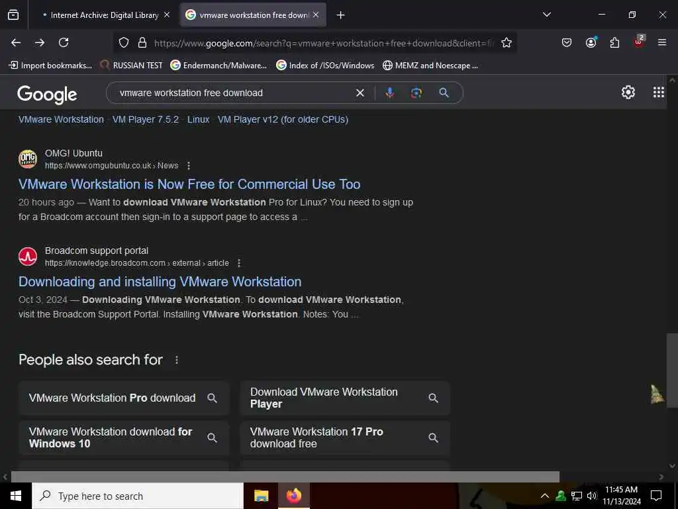This screenshot has height=509, width=678.
Task: Search VMware Workstation 17 Pro download free
Action: click(345, 437)
